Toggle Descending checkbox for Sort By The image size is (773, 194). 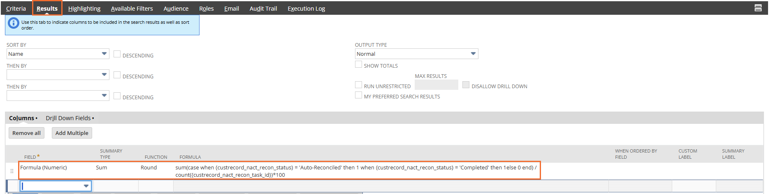point(117,54)
